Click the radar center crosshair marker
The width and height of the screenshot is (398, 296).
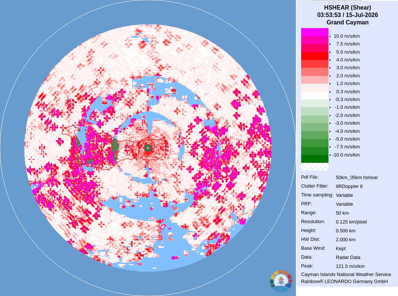tap(148, 148)
